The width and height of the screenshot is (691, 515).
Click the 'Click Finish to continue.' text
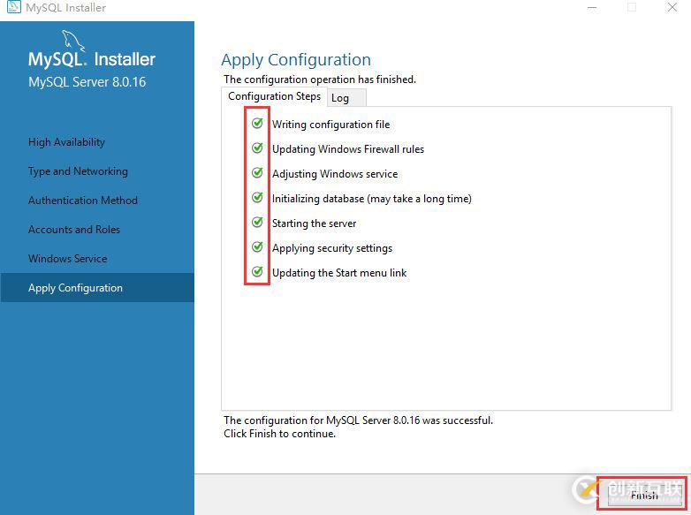click(x=280, y=434)
